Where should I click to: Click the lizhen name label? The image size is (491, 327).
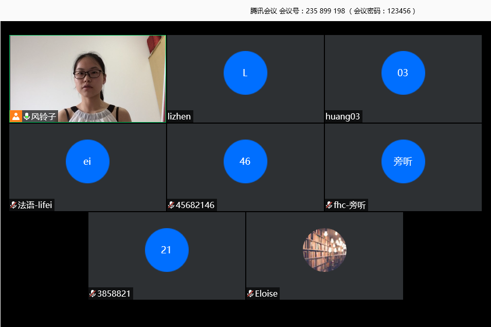[x=179, y=116]
